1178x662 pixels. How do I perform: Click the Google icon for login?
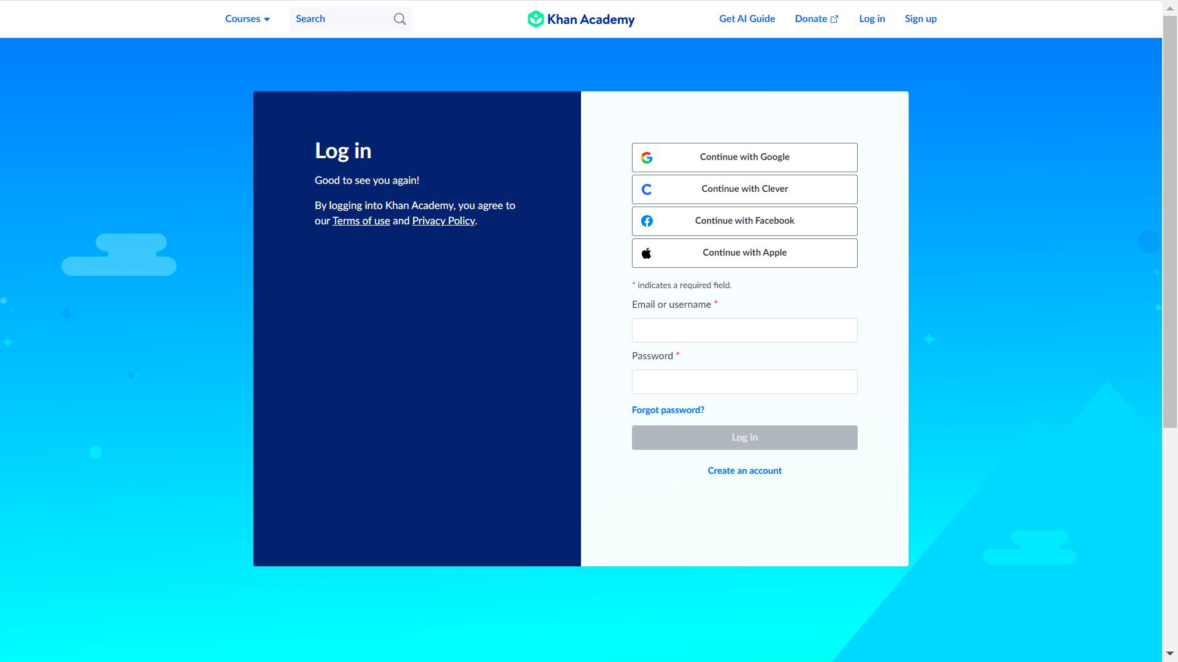tap(647, 157)
